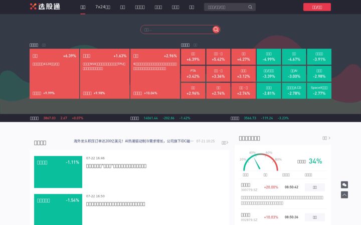Image resolution: width=361 pixels, height=225 pixels.
Task: Open the red sector tile showing +4.27%
Action: [244, 56]
